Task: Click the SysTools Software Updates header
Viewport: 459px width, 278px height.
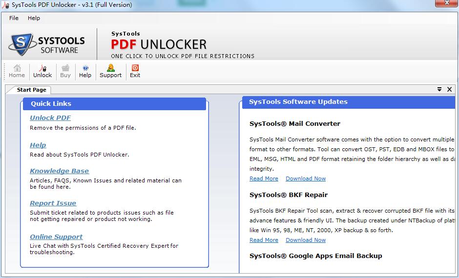Action: point(348,102)
